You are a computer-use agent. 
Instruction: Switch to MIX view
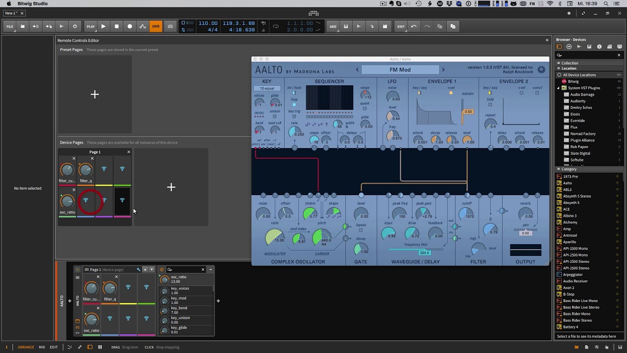[x=42, y=347]
